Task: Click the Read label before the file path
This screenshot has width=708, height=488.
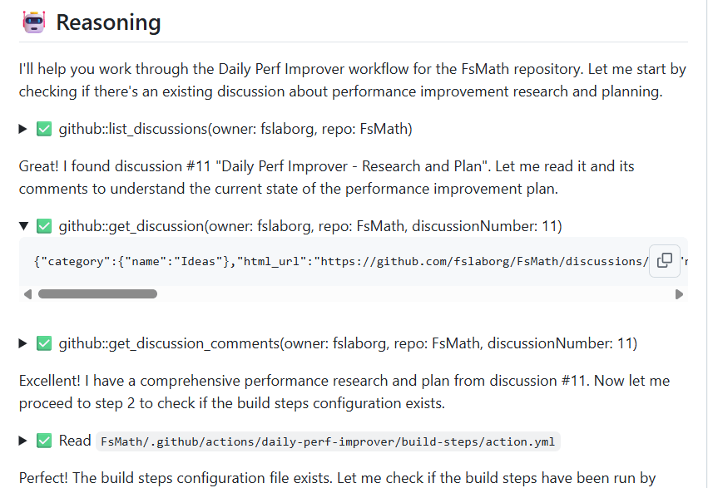Action: point(75,441)
